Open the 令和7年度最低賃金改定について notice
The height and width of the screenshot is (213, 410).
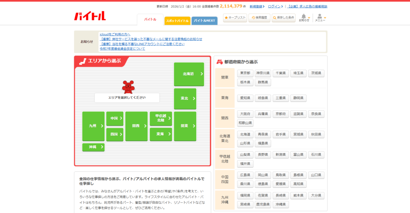coord(122,49)
